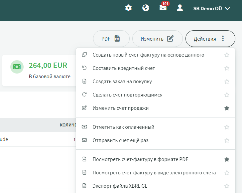Select Посмотреть счет-фактуру в виде электронного счета
Screen dimensions: 242x193
coord(156,173)
